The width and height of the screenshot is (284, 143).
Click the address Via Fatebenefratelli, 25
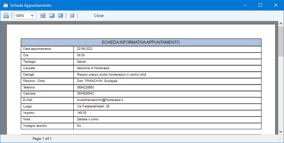point(93,106)
